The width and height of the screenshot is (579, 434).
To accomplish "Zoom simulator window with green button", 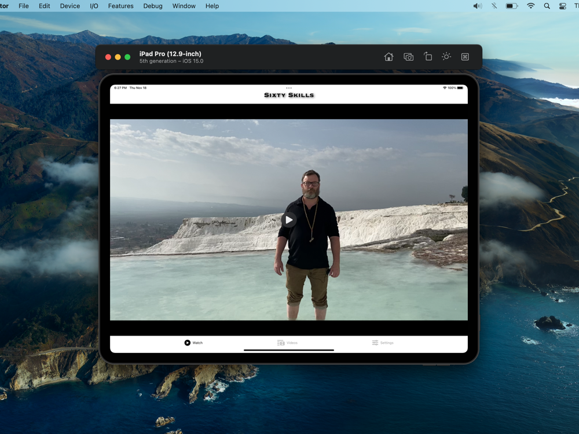I will [x=127, y=57].
